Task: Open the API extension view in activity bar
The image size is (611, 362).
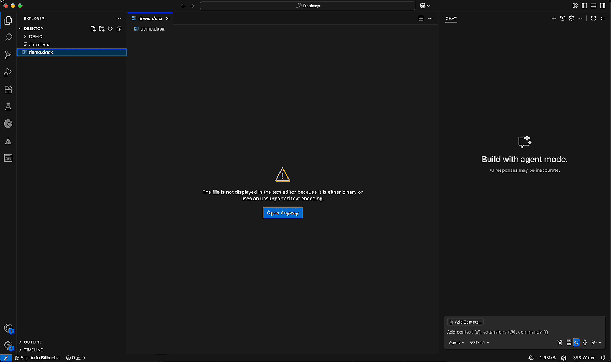Action: click(x=8, y=158)
